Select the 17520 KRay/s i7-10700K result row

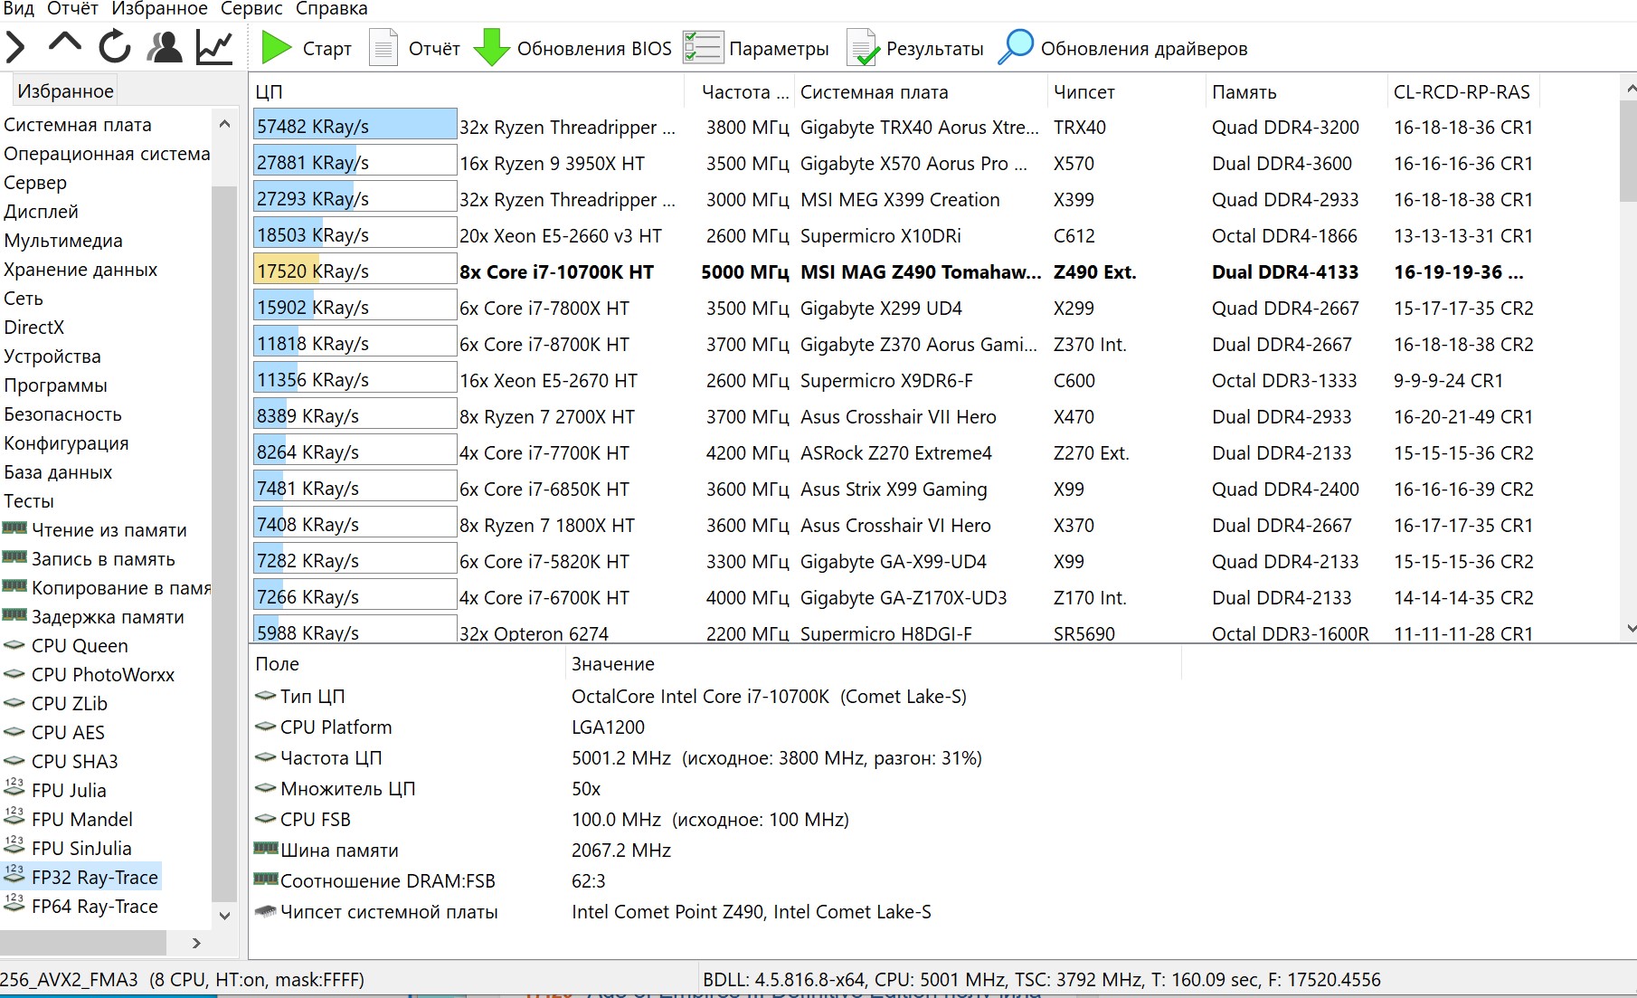[556, 272]
